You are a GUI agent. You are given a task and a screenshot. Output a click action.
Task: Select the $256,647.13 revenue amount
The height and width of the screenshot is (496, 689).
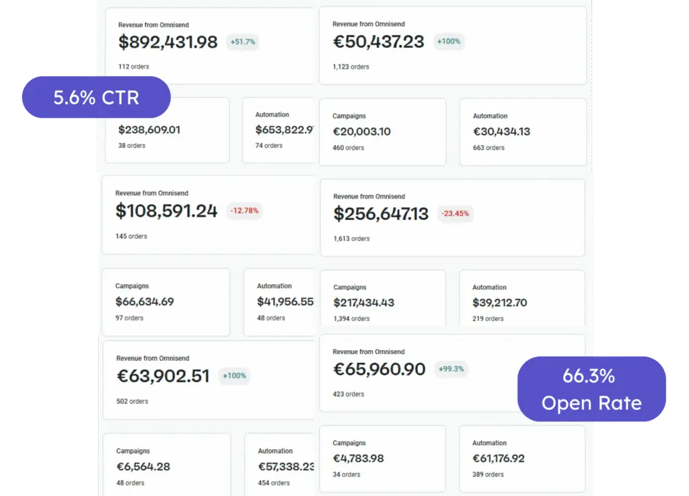381,214
